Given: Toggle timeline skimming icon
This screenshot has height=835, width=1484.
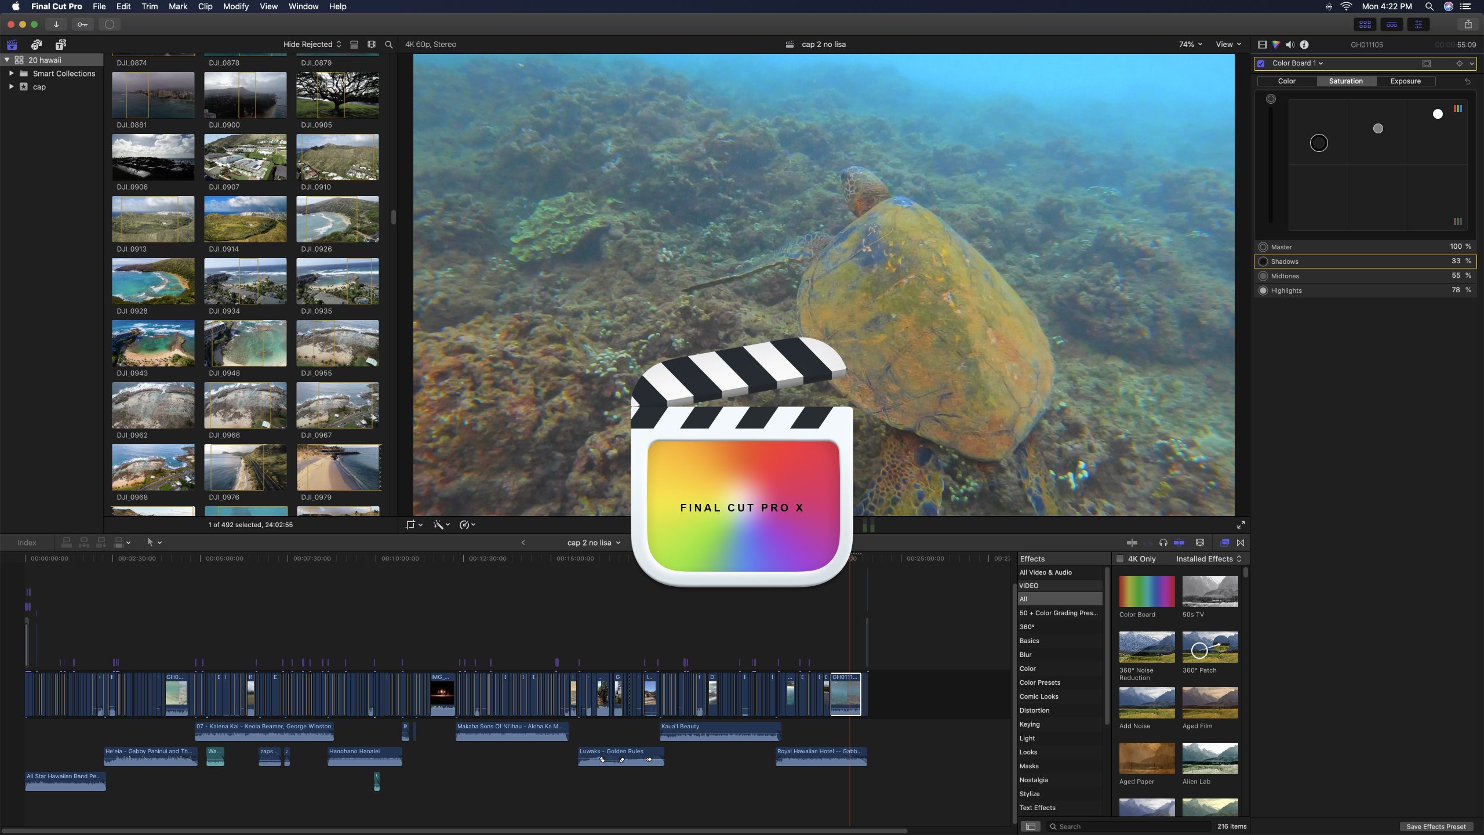Looking at the screenshot, I should 1132,543.
